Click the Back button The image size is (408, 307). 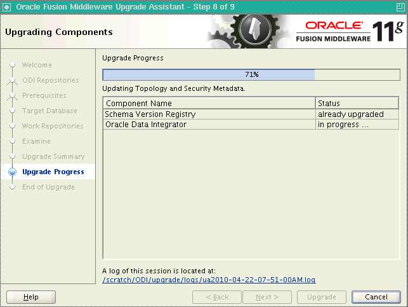tap(217, 297)
